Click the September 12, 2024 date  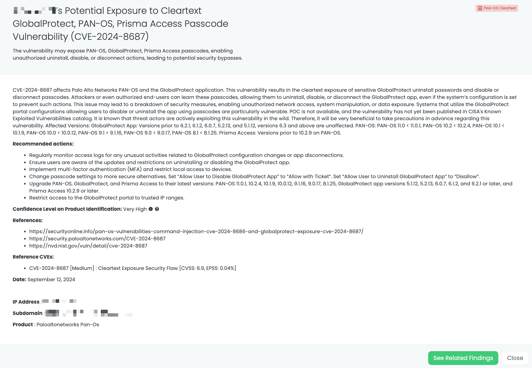pos(51,280)
